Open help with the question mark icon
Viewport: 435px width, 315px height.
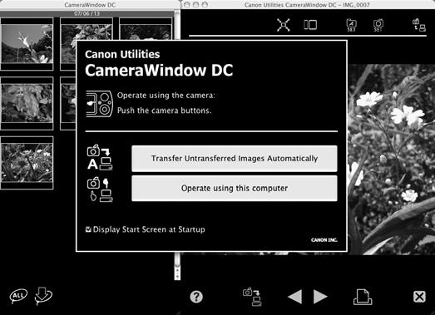tap(196, 297)
